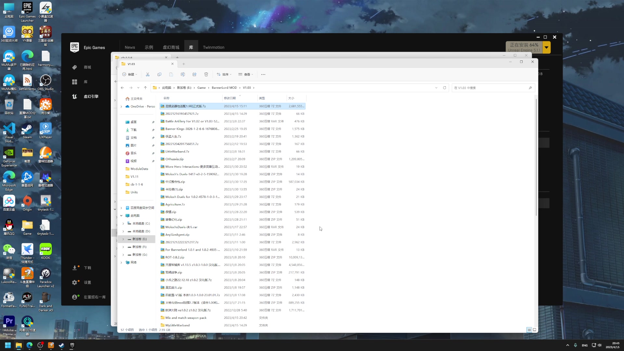The image size is (624, 351).
Task: Click the Refresh icon beside address bar
Action: click(445, 88)
